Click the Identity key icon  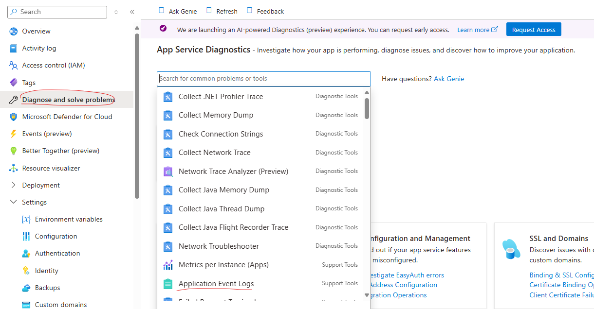click(26, 271)
